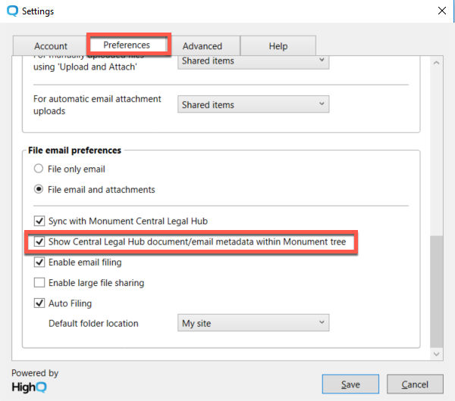This screenshot has width=455, height=401.
Task: Expand automatic email attachment uploads dropdown
Action: (253, 104)
